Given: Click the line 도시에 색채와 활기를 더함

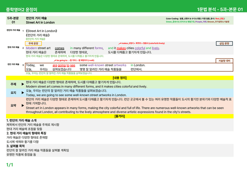Looking at the screenshot, I should pyautogui.click(x=23, y=142).
